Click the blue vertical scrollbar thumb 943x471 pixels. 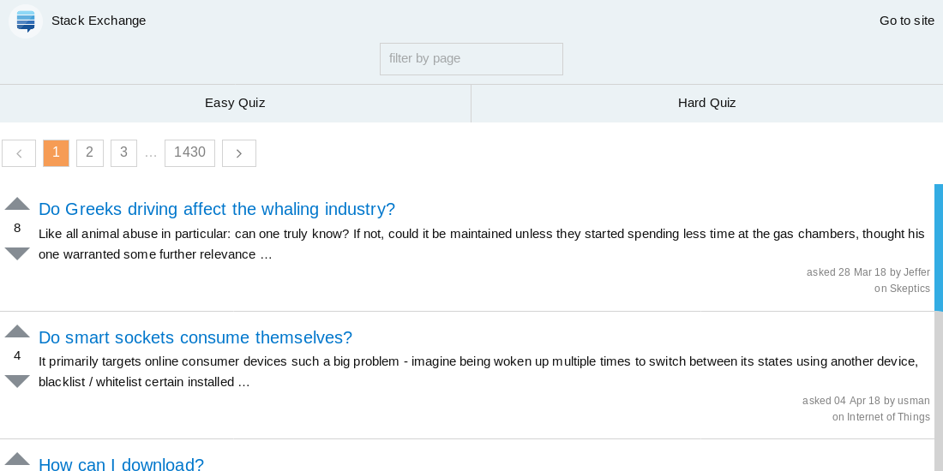tap(938, 247)
